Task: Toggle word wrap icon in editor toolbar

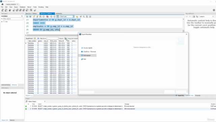Action: pos(90,17)
